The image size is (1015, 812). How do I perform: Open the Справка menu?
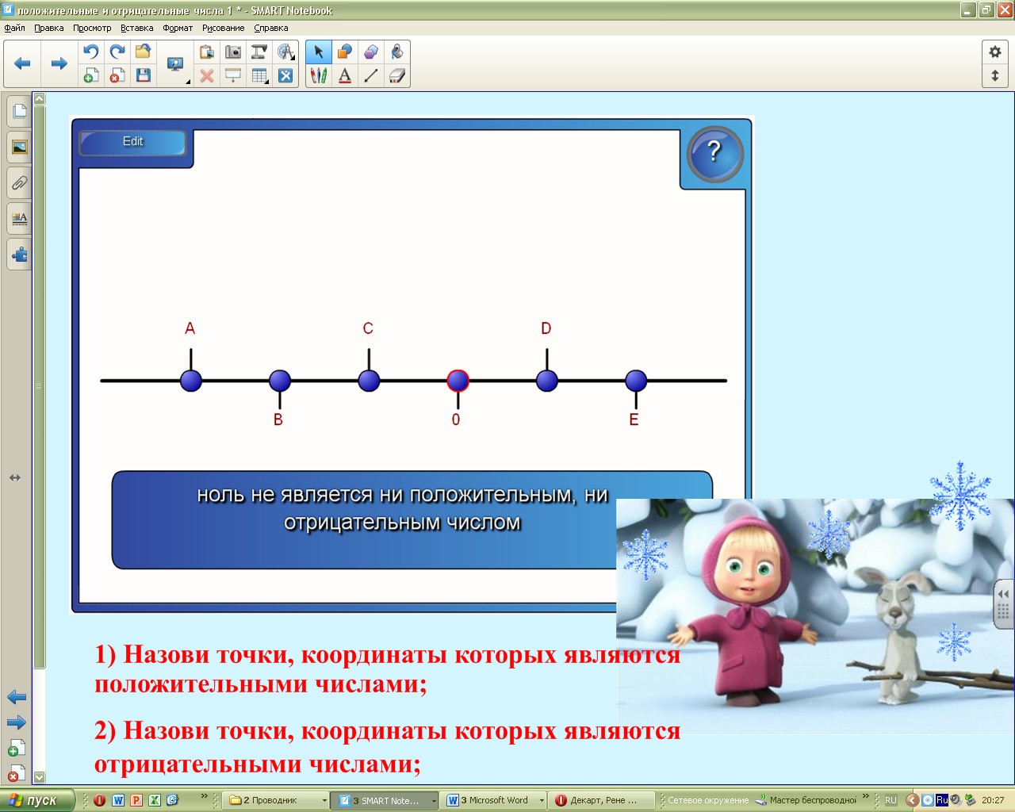[270, 28]
